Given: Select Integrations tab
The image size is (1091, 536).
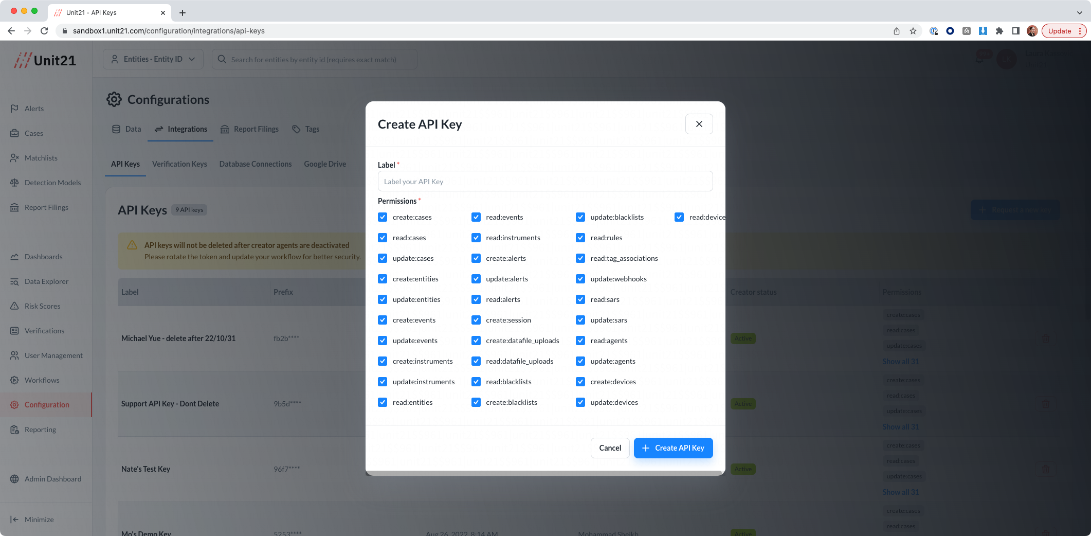Looking at the screenshot, I should tap(180, 129).
